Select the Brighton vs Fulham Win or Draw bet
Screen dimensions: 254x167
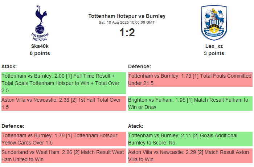pos(190,103)
